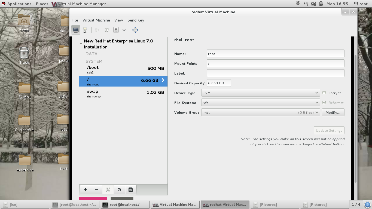Screen dimensions: 372x209
Task: Open the File menu
Action: (75, 20)
